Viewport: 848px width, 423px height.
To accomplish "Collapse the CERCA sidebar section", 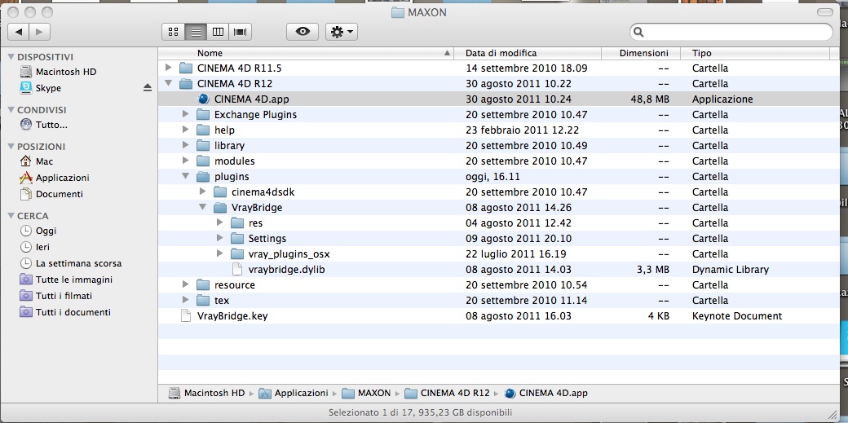I will [11, 216].
